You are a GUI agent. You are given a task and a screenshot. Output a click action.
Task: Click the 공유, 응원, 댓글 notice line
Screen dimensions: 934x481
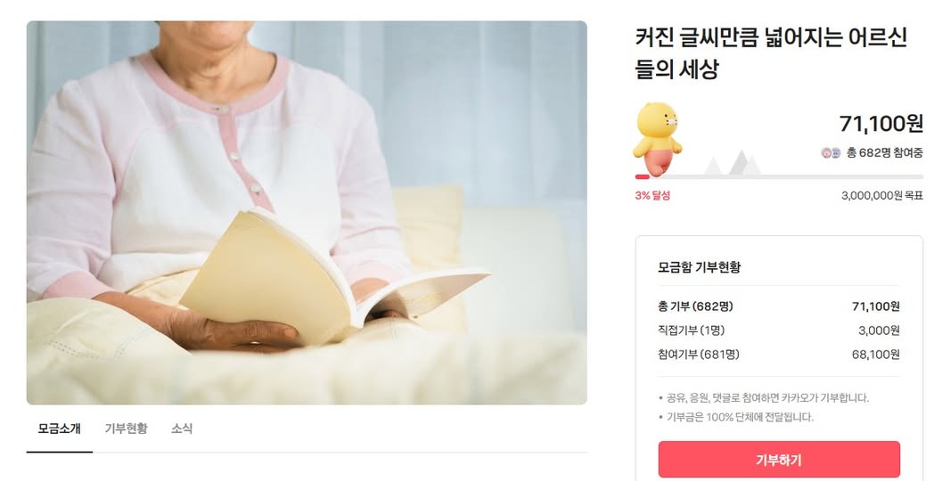pos(764,397)
